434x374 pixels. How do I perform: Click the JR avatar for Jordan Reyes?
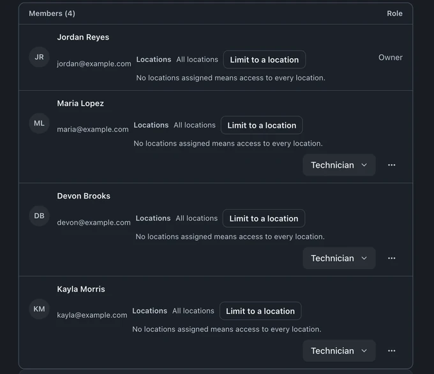[x=40, y=57]
